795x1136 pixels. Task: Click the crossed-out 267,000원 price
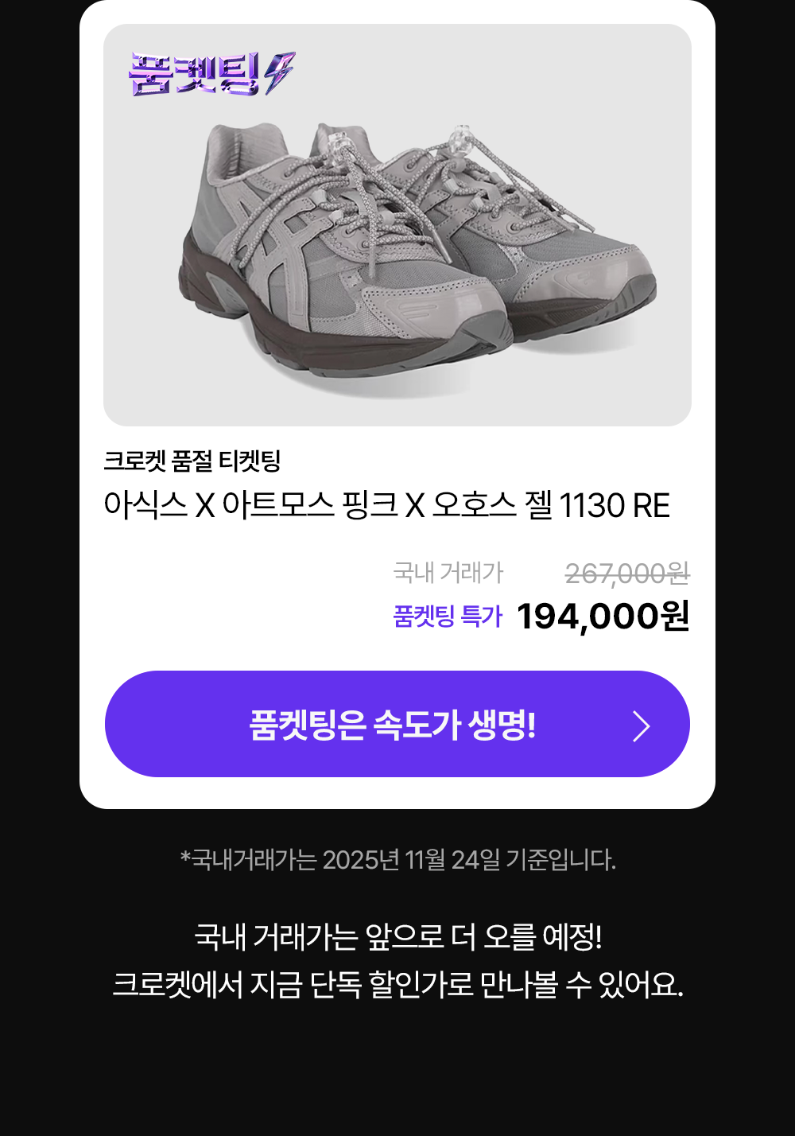[626, 573]
